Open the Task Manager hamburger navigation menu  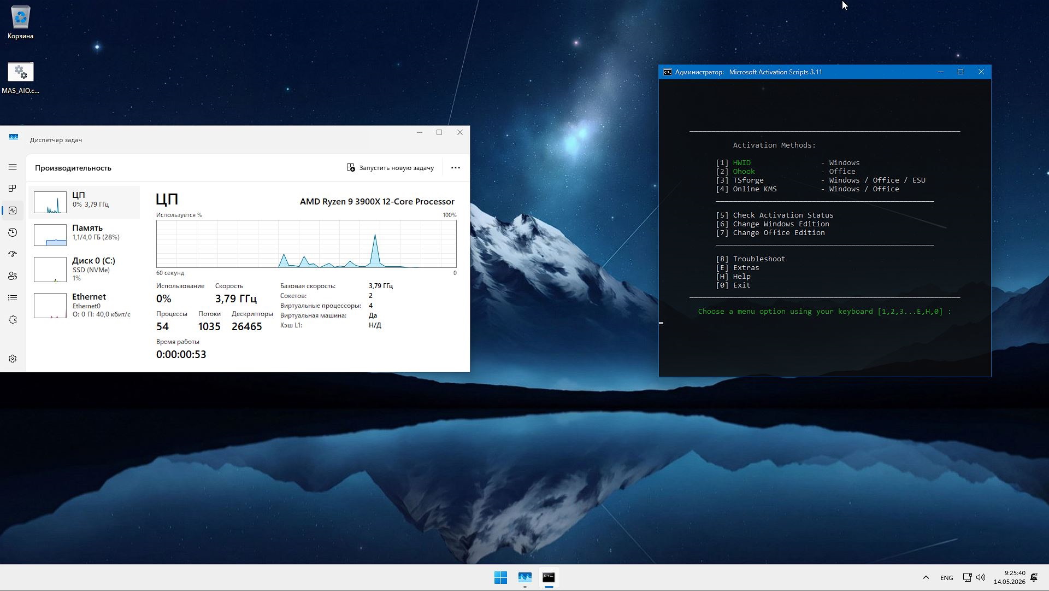(x=13, y=167)
